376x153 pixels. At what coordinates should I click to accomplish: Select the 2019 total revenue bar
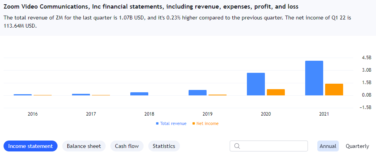(x=197, y=93)
